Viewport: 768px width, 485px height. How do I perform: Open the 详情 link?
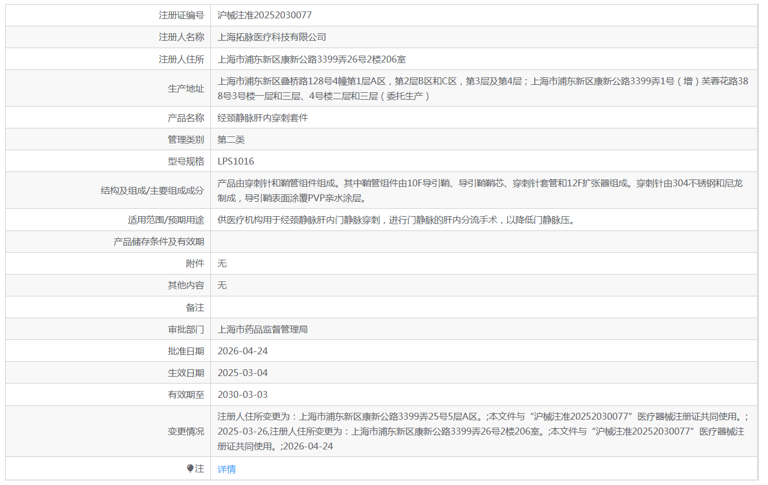click(x=226, y=469)
